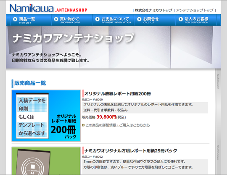The width and height of the screenshot is (227, 175).
Task: Open the green A4 report pad thumbnail
Action: click(46, 161)
